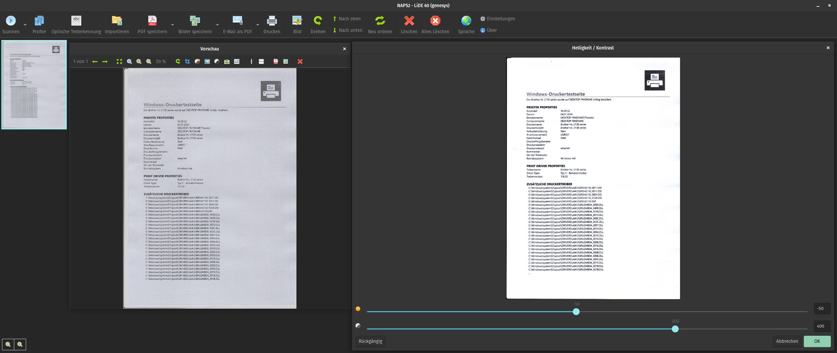This screenshot has height=353, width=837.
Task: Select the crop tool in Vorschau toolbar
Action: click(x=188, y=62)
